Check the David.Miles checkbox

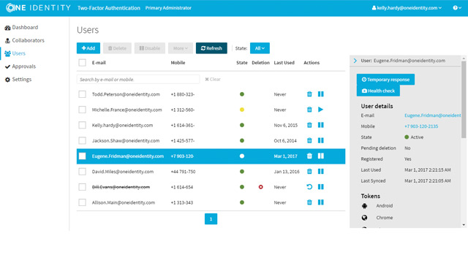(82, 172)
